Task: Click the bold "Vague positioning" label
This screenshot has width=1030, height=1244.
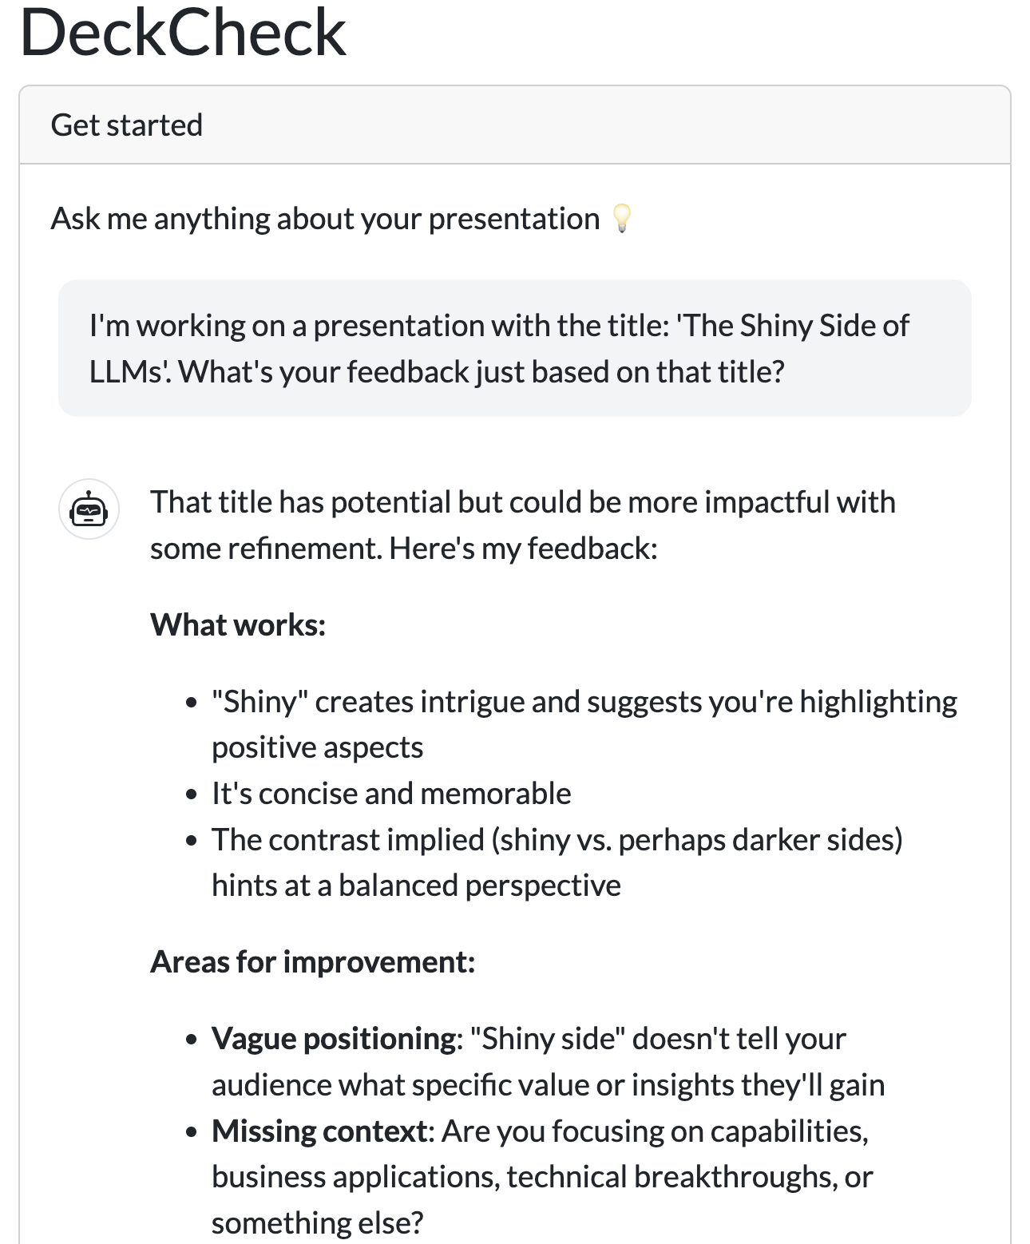Action: click(333, 1039)
